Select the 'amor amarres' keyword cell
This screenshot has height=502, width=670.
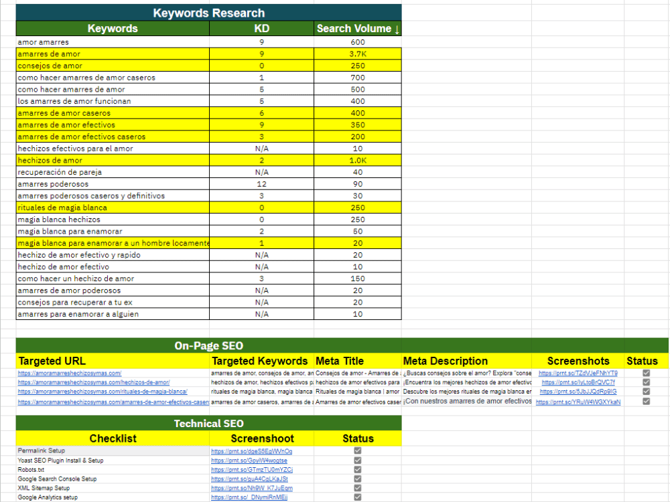tap(113, 41)
